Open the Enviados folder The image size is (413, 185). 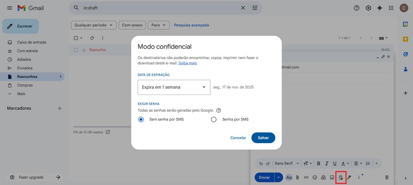[24, 68]
